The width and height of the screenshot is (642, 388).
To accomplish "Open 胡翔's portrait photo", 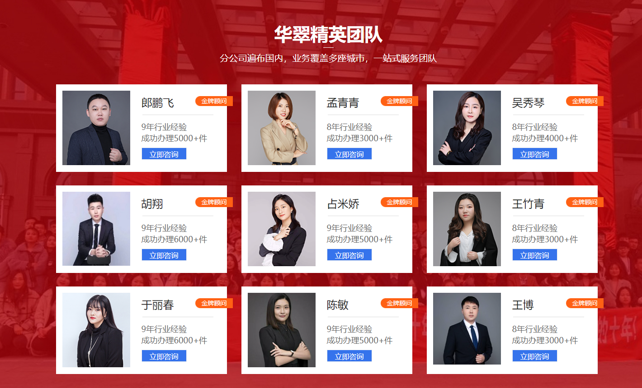I will [96, 229].
